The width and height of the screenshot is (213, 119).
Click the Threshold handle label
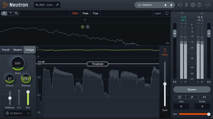(x=97, y=64)
